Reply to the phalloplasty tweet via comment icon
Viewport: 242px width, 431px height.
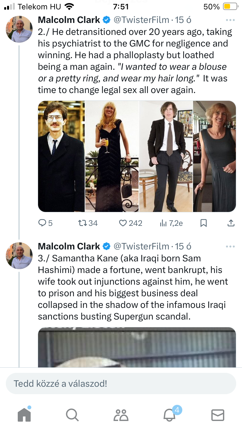click(43, 223)
